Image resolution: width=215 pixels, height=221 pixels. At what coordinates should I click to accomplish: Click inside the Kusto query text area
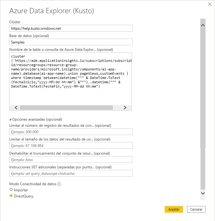pos(71,79)
